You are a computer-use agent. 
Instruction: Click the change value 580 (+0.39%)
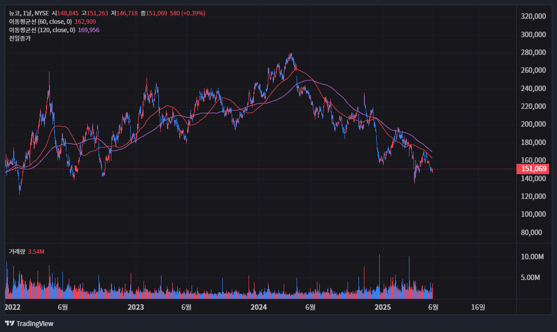(188, 13)
